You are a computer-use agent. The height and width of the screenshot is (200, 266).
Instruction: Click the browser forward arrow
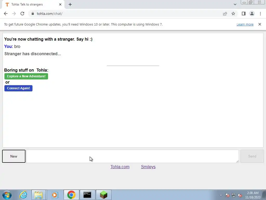[14, 14]
